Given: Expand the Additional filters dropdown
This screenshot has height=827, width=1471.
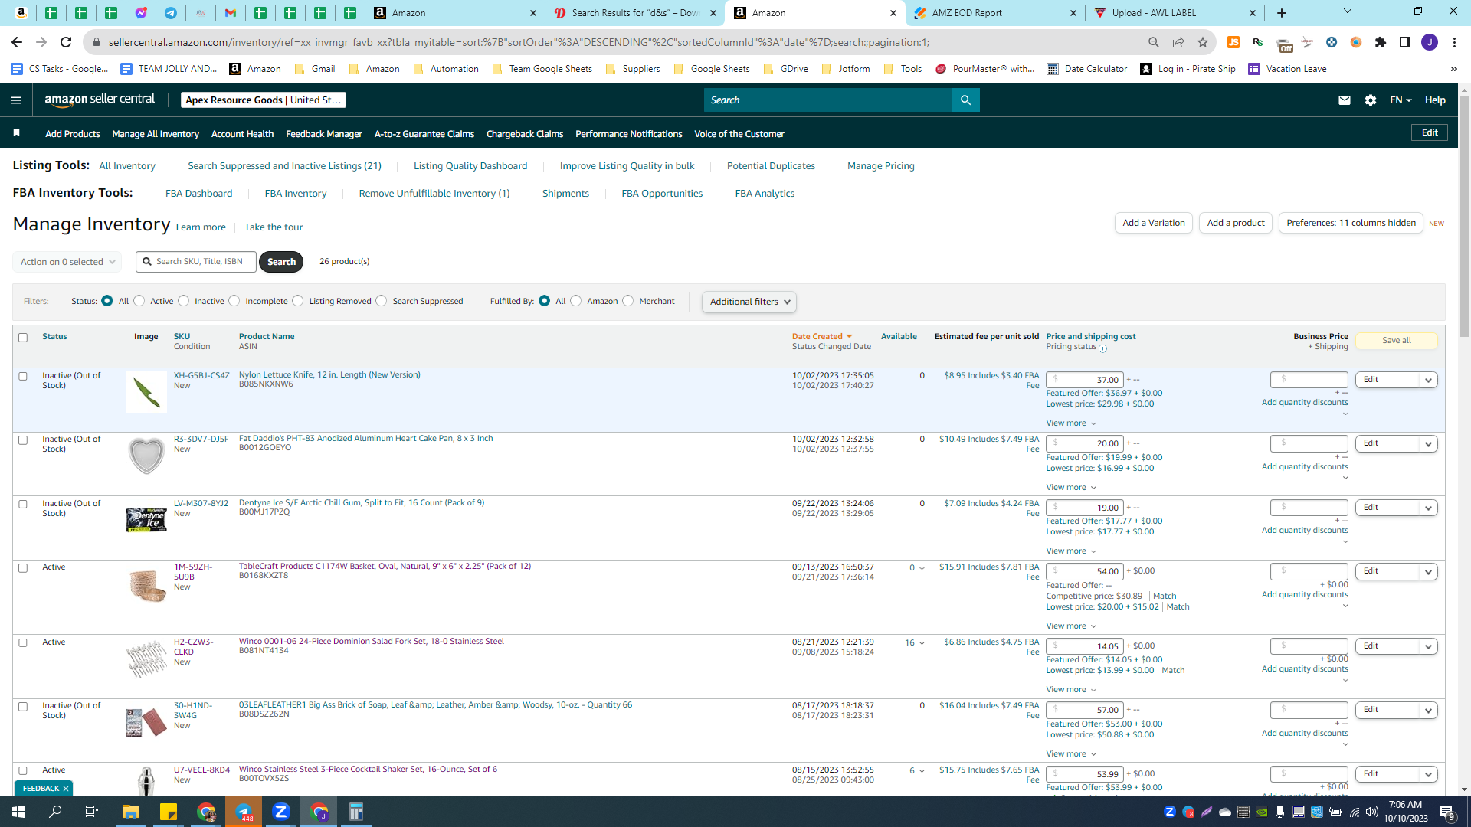Looking at the screenshot, I should (749, 302).
